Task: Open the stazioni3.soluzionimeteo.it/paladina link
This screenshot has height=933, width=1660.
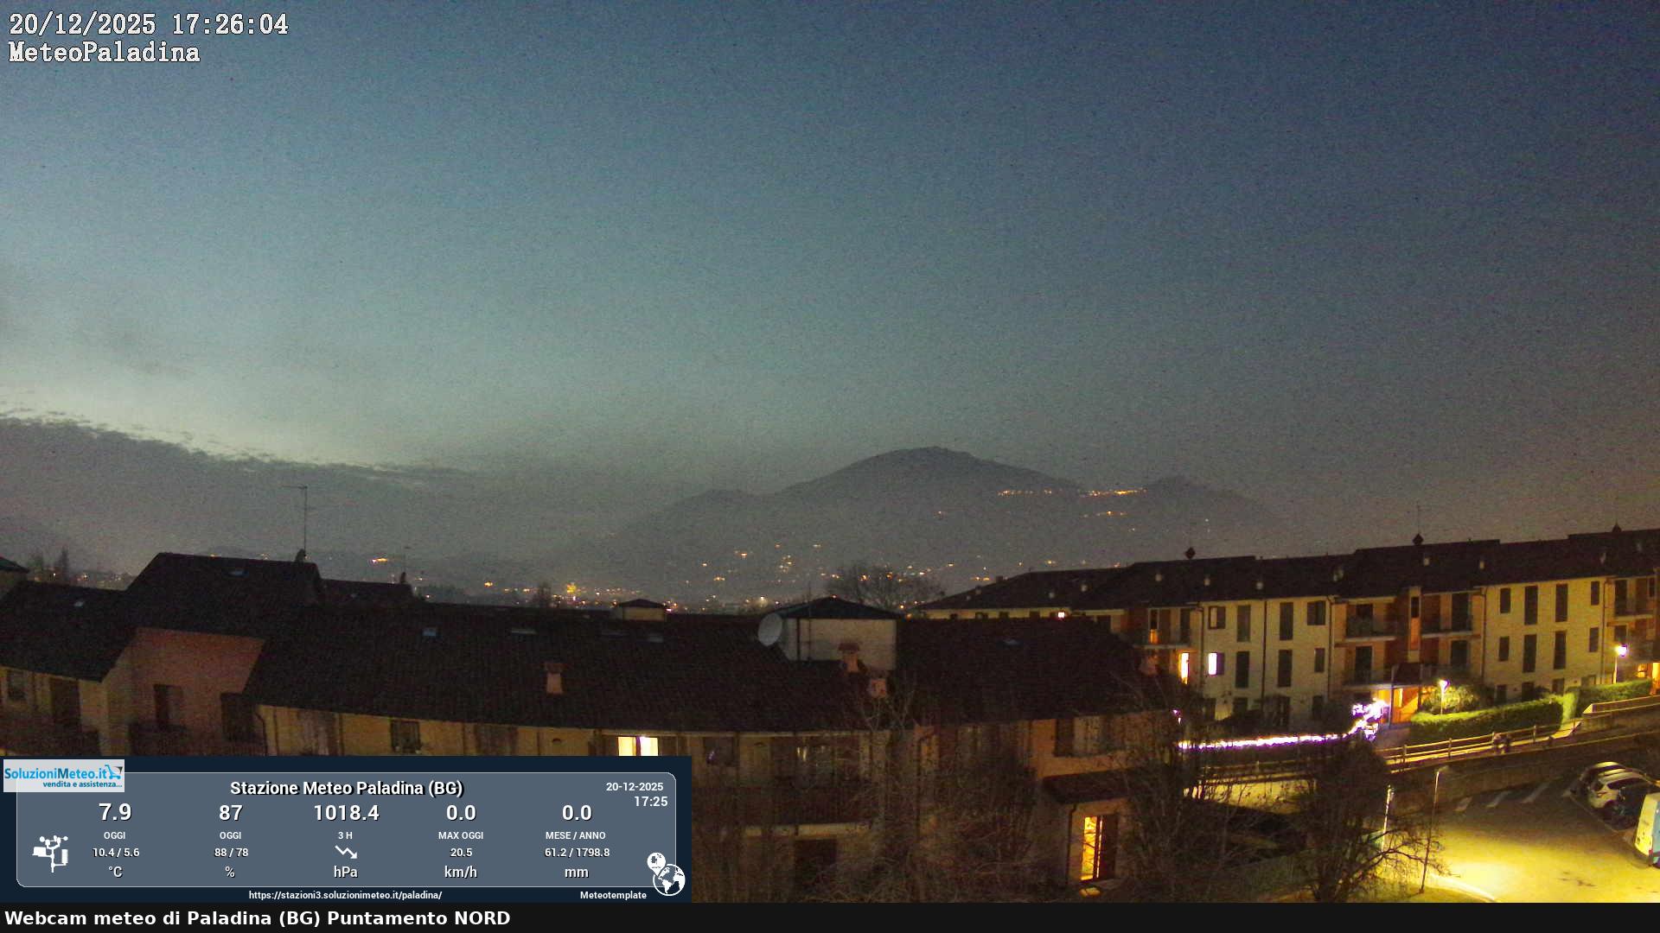Action: coord(345,896)
